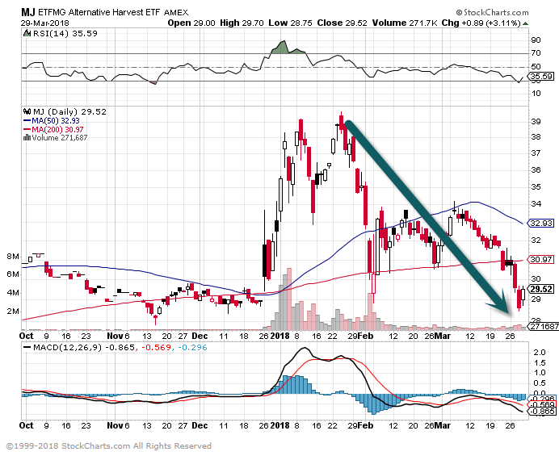Click Dec on the price chart date axis
Image resolution: width=559 pixels, height=460 pixels.
click(x=200, y=336)
